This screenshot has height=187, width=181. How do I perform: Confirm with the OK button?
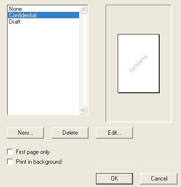[x=114, y=179]
